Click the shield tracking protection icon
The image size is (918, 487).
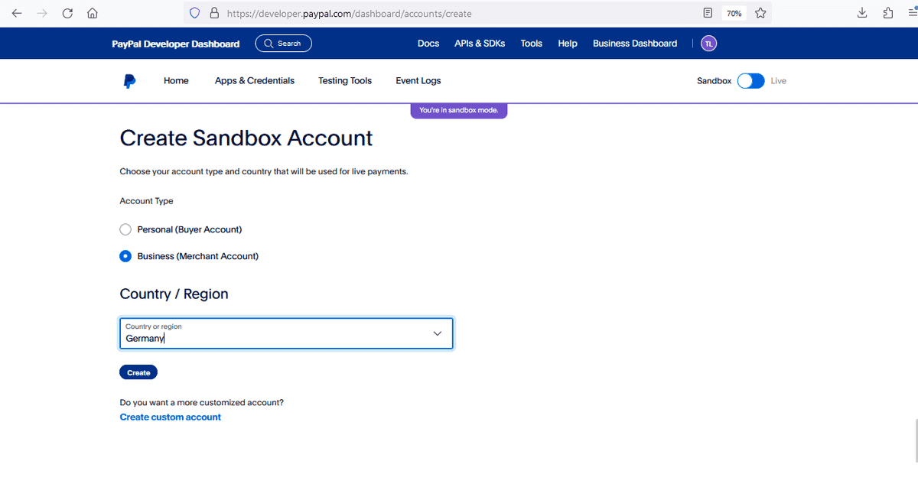194,13
